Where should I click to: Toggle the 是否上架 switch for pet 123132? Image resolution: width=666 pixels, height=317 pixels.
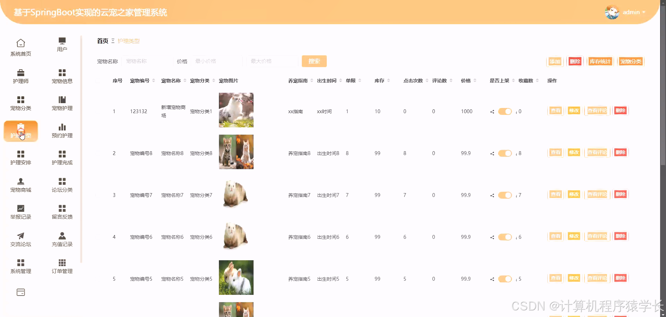coord(505,111)
